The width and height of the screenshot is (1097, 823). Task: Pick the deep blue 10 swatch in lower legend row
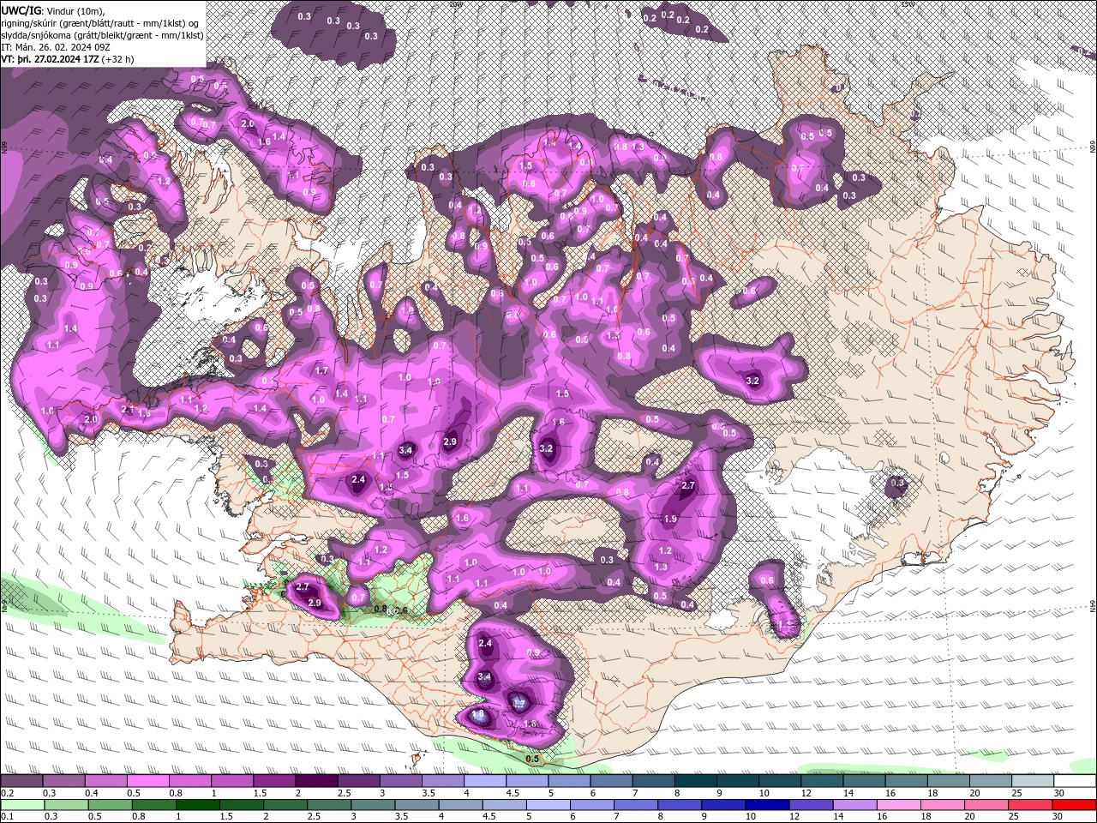pyautogui.click(x=767, y=804)
